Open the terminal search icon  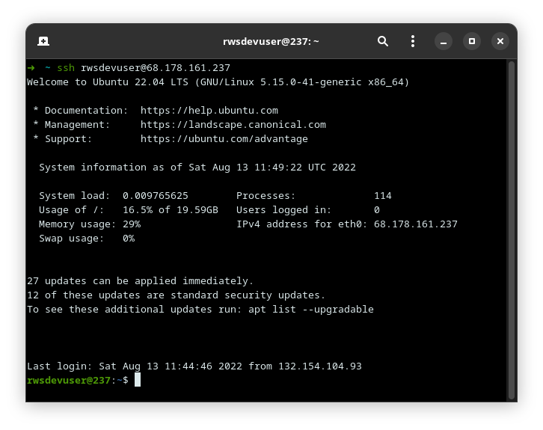click(x=383, y=41)
